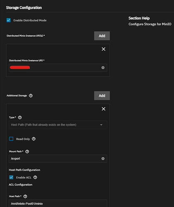
Task: Show help tooltip for Enable ACL
Action: coord(35,177)
